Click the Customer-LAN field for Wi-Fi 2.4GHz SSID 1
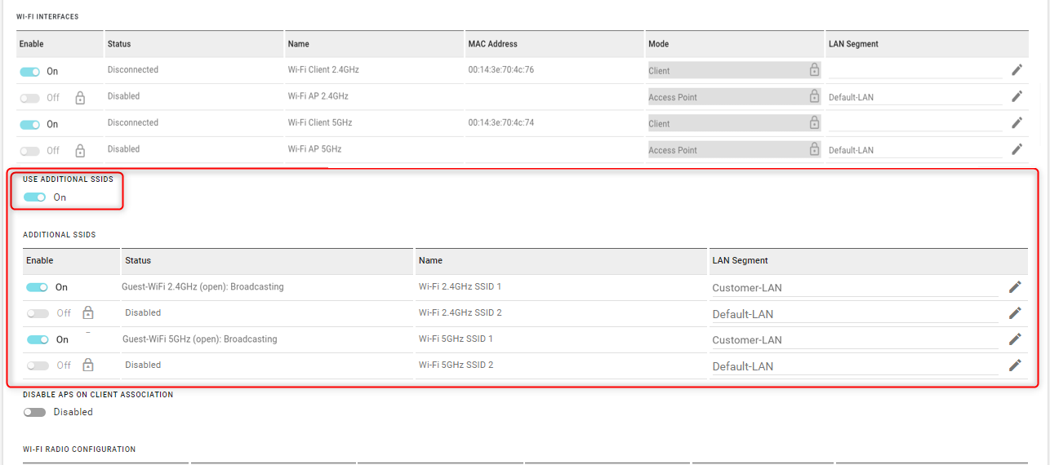This screenshot has height=465, width=1050. click(855, 288)
